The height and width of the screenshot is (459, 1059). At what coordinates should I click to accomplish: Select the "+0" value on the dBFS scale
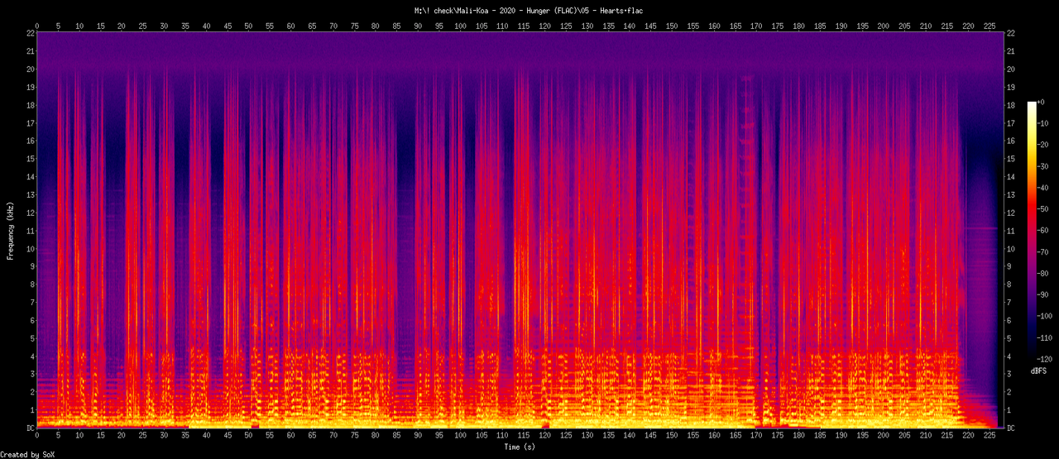1042,102
